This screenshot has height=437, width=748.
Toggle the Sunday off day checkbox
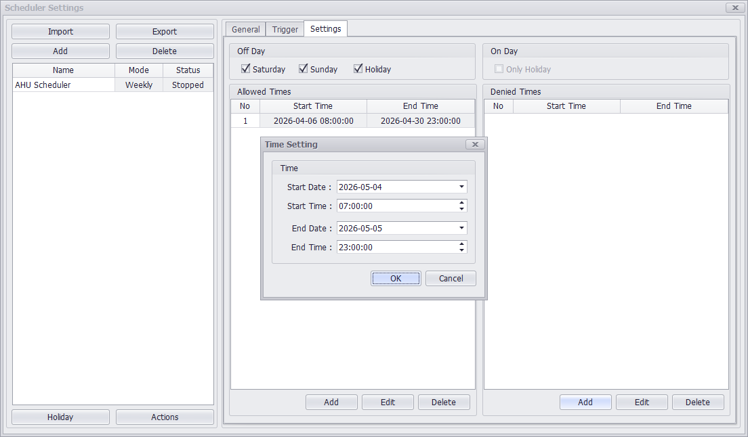(x=304, y=69)
